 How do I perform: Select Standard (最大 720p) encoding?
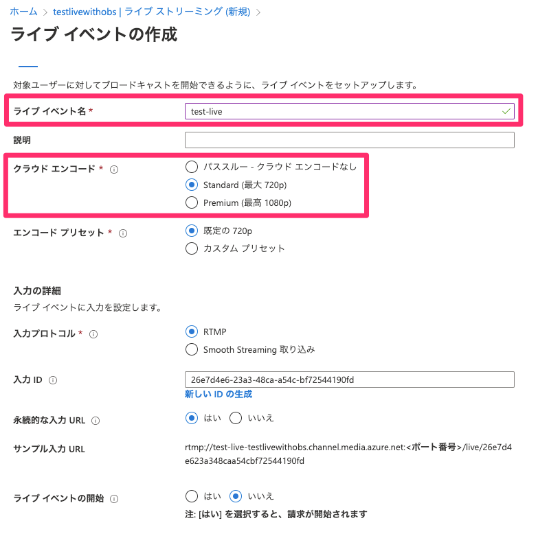point(192,185)
